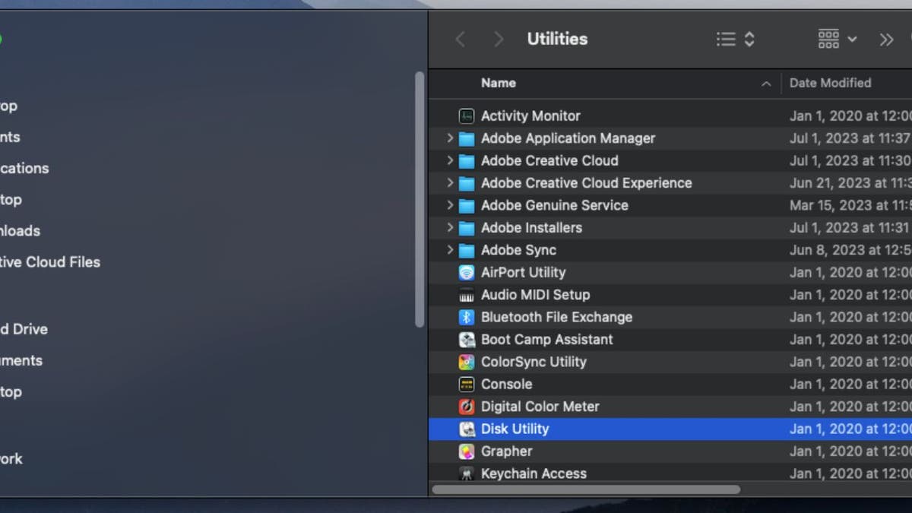The image size is (912, 513).
Task: Select the Adobe Creative Cloud Experience folder icon
Action: [467, 184]
